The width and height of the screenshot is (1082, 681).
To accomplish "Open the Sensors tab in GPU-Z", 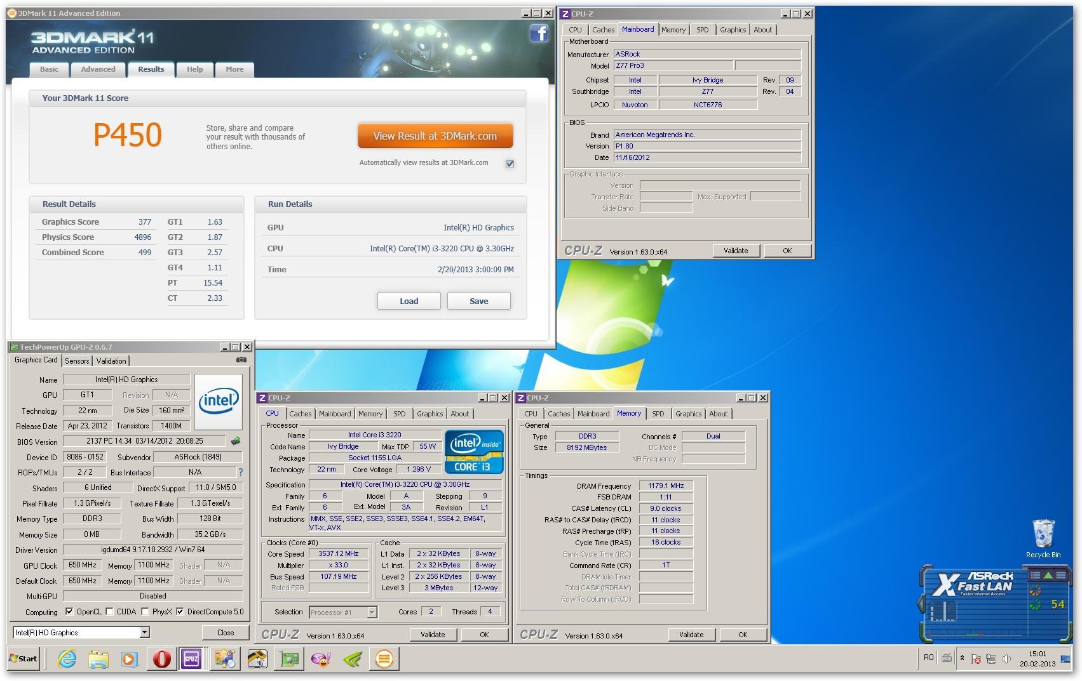I will (x=77, y=360).
